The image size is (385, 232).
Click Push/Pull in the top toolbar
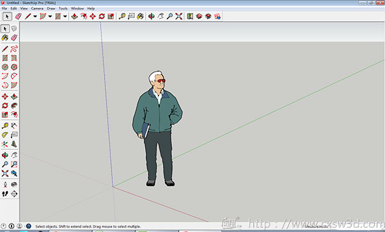[x=74, y=17]
